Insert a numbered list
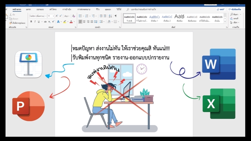Image resolution: width=251 pixels, height=141 pixels. 87,16
